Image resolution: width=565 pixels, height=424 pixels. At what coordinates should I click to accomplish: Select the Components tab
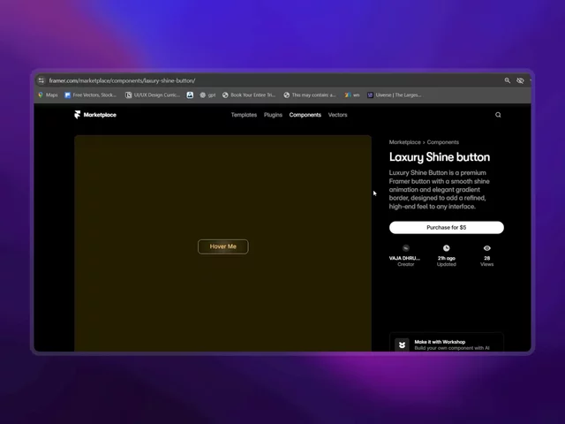[x=305, y=115]
